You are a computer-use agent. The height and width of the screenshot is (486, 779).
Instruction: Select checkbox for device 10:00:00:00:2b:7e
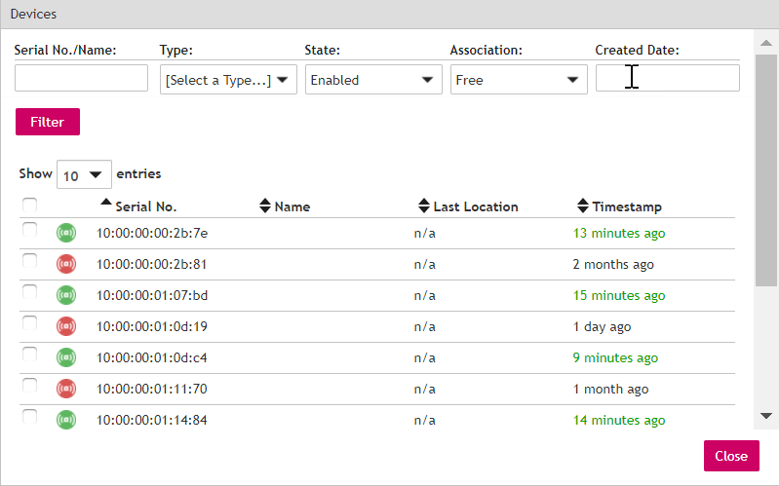point(30,230)
